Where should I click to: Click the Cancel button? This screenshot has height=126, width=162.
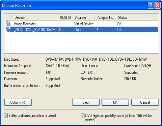(x=145, y=102)
